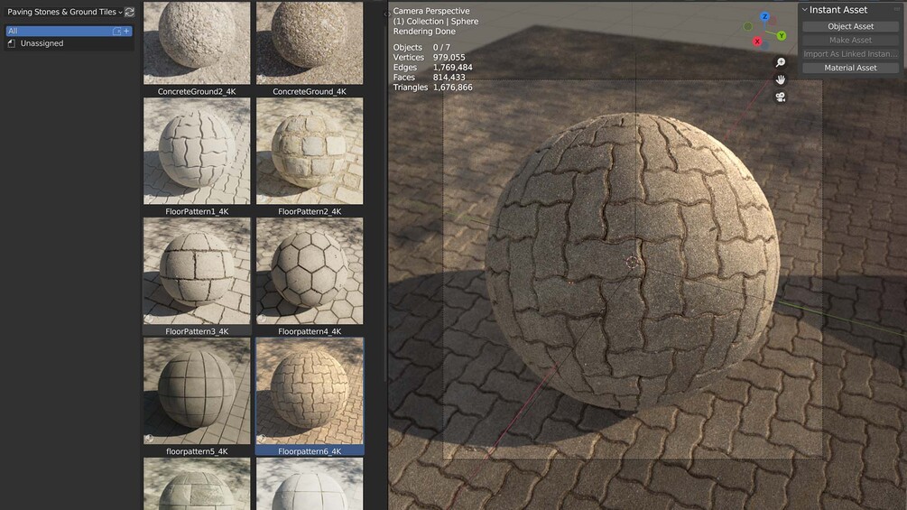Open the Paving Stones & Ground Tiles library dropdown

[x=65, y=12]
